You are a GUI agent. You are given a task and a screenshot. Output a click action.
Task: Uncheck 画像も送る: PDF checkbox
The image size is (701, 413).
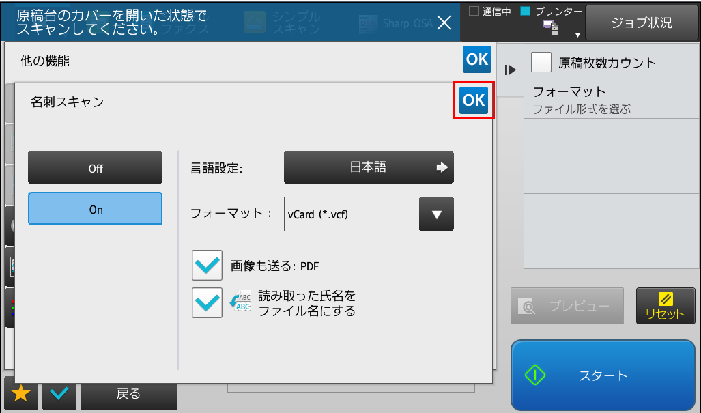coord(207,266)
